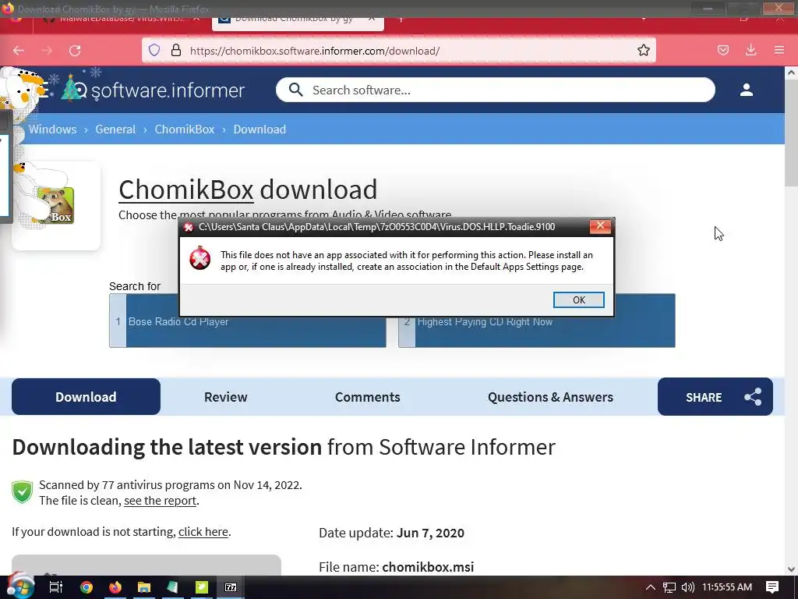Open Task View on taskbar
This screenshot has width=798, height=599.
pyautogui.click(x=55, y=587)
